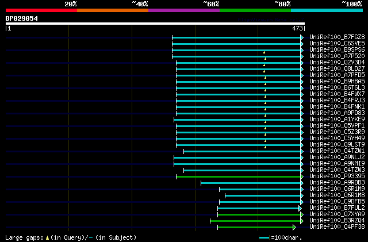Click the yellow gap marker in legend
This screenshot has width=368, height=242.
(x=47, y=238)
